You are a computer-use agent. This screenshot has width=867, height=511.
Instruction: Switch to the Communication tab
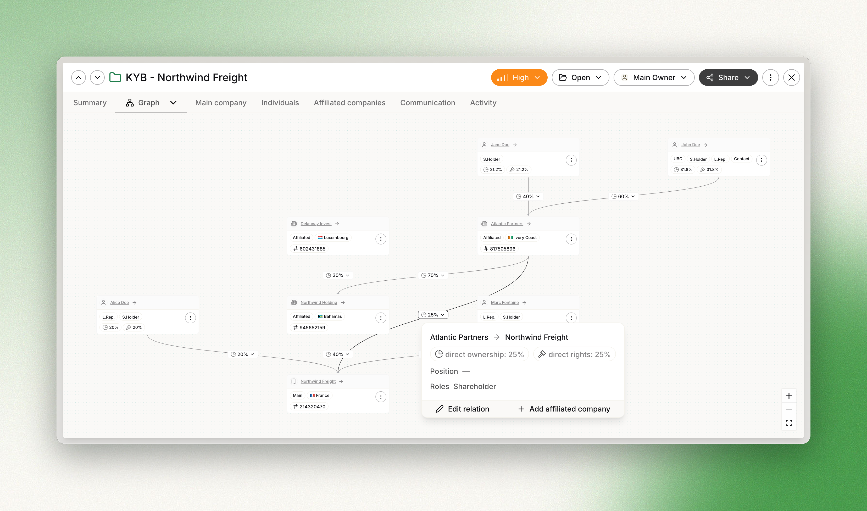tap(428, 103)
